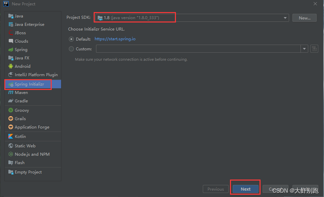
Task: Click the IntelliJ Platform Plugin icon
Action: tap(11, 75)
